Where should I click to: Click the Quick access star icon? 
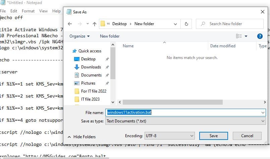[74, 51]
